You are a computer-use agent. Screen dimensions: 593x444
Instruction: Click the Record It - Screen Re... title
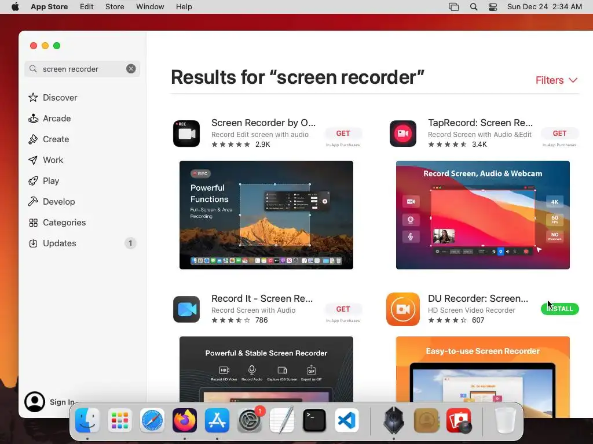coord(262,298)
